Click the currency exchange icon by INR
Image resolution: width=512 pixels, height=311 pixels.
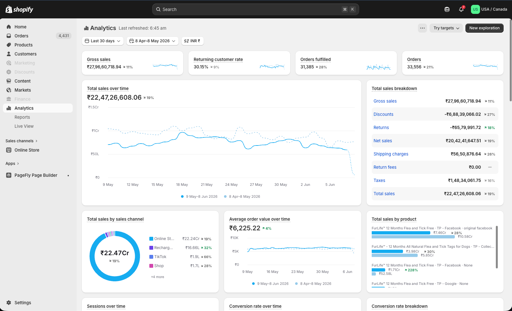[x=186, y=41]
